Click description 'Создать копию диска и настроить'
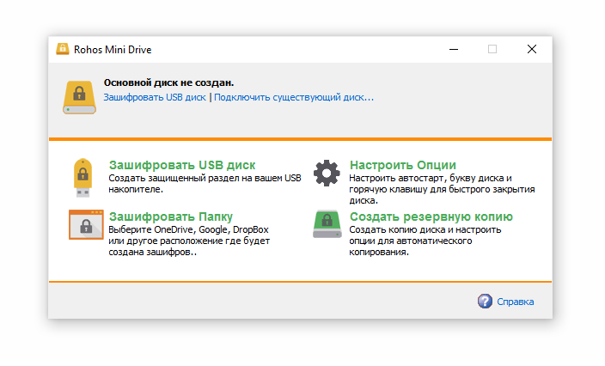 [425, 229]
